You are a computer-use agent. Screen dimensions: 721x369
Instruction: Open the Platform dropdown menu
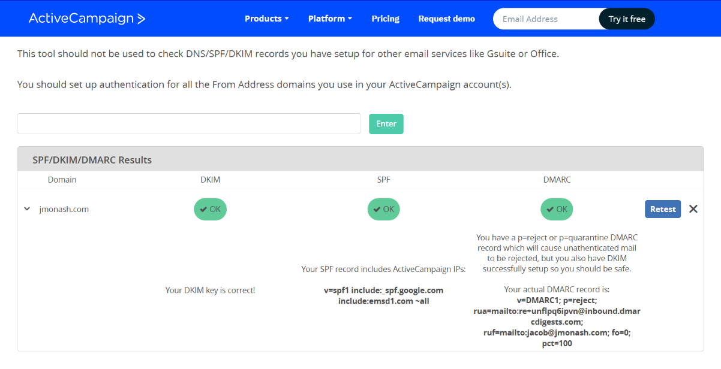coord(330,19)
